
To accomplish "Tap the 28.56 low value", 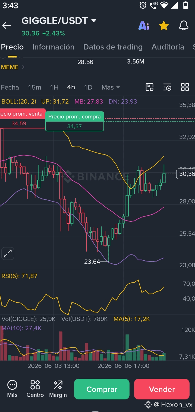I will point(85,62).
